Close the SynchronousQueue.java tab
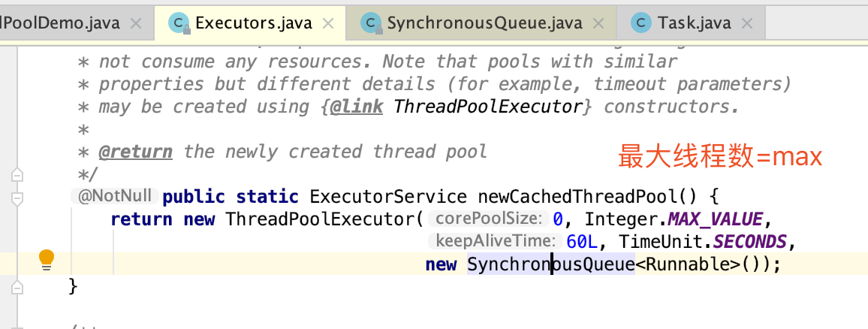This screenshot has height=329, width=868. (x=598, y=23)
